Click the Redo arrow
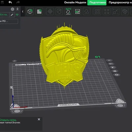The image size is (132, 132). 18,2
